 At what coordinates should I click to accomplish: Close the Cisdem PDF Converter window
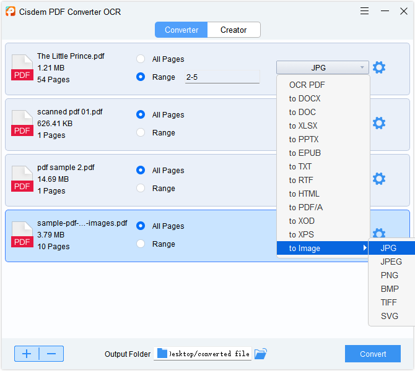(404, 11)
